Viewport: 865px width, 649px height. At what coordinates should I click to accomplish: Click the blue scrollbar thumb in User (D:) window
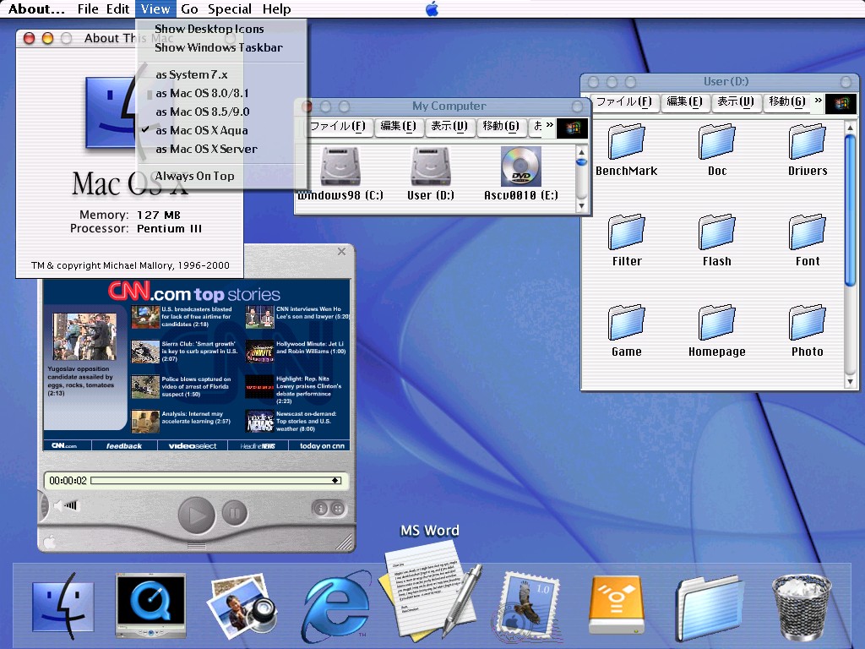(850, 210)
